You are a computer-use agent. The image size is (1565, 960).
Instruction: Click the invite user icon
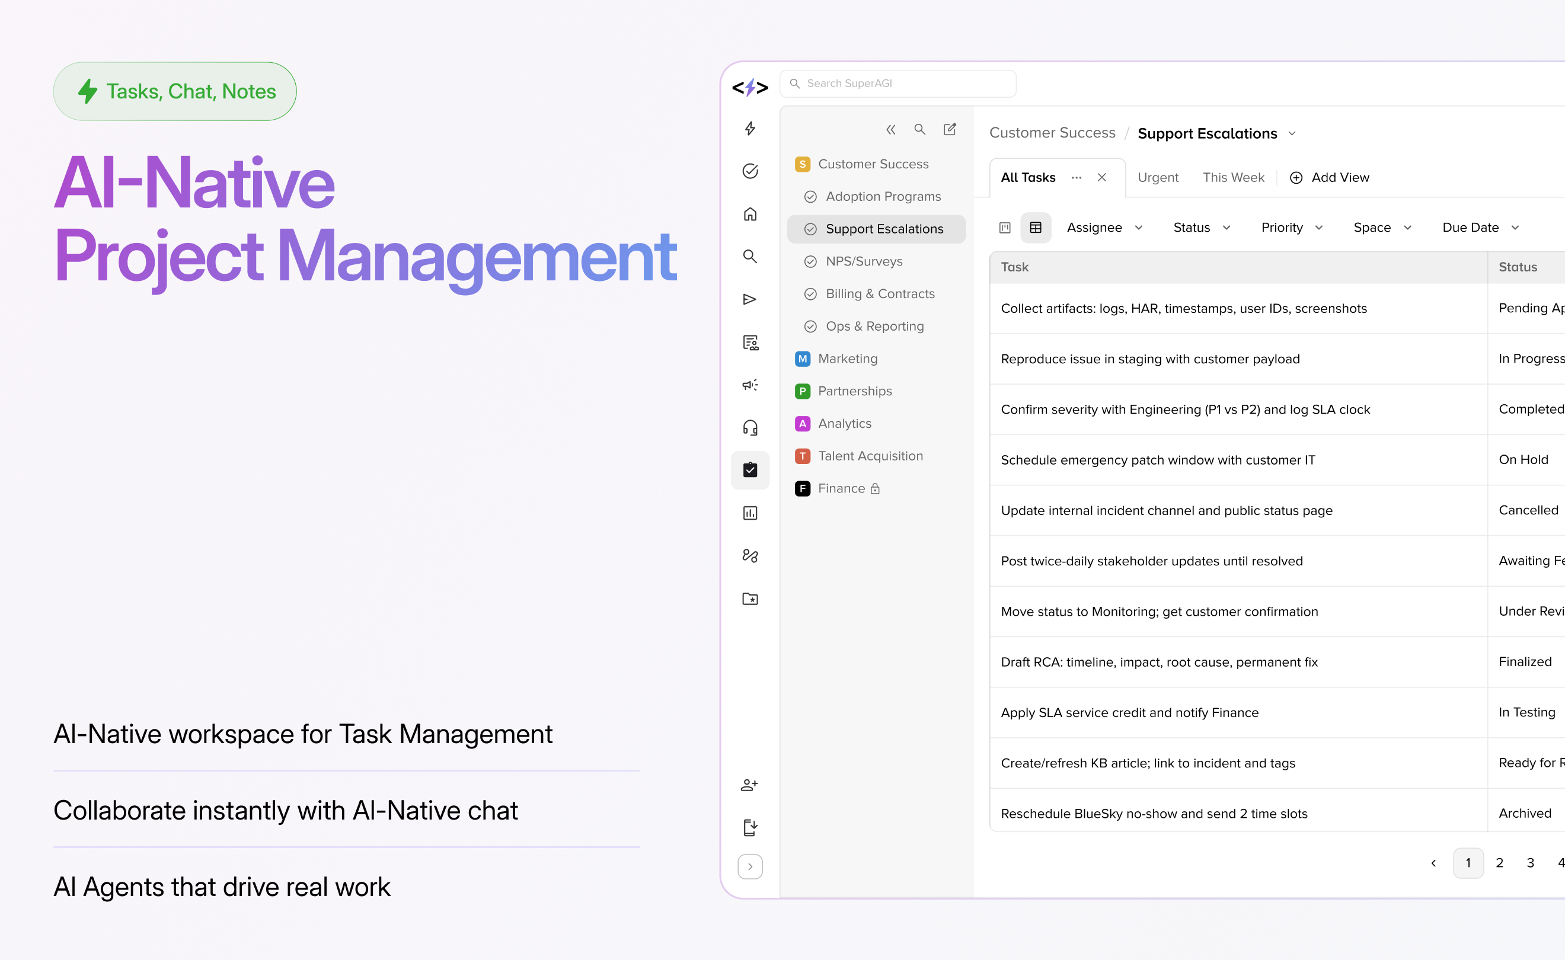[749, 785]
